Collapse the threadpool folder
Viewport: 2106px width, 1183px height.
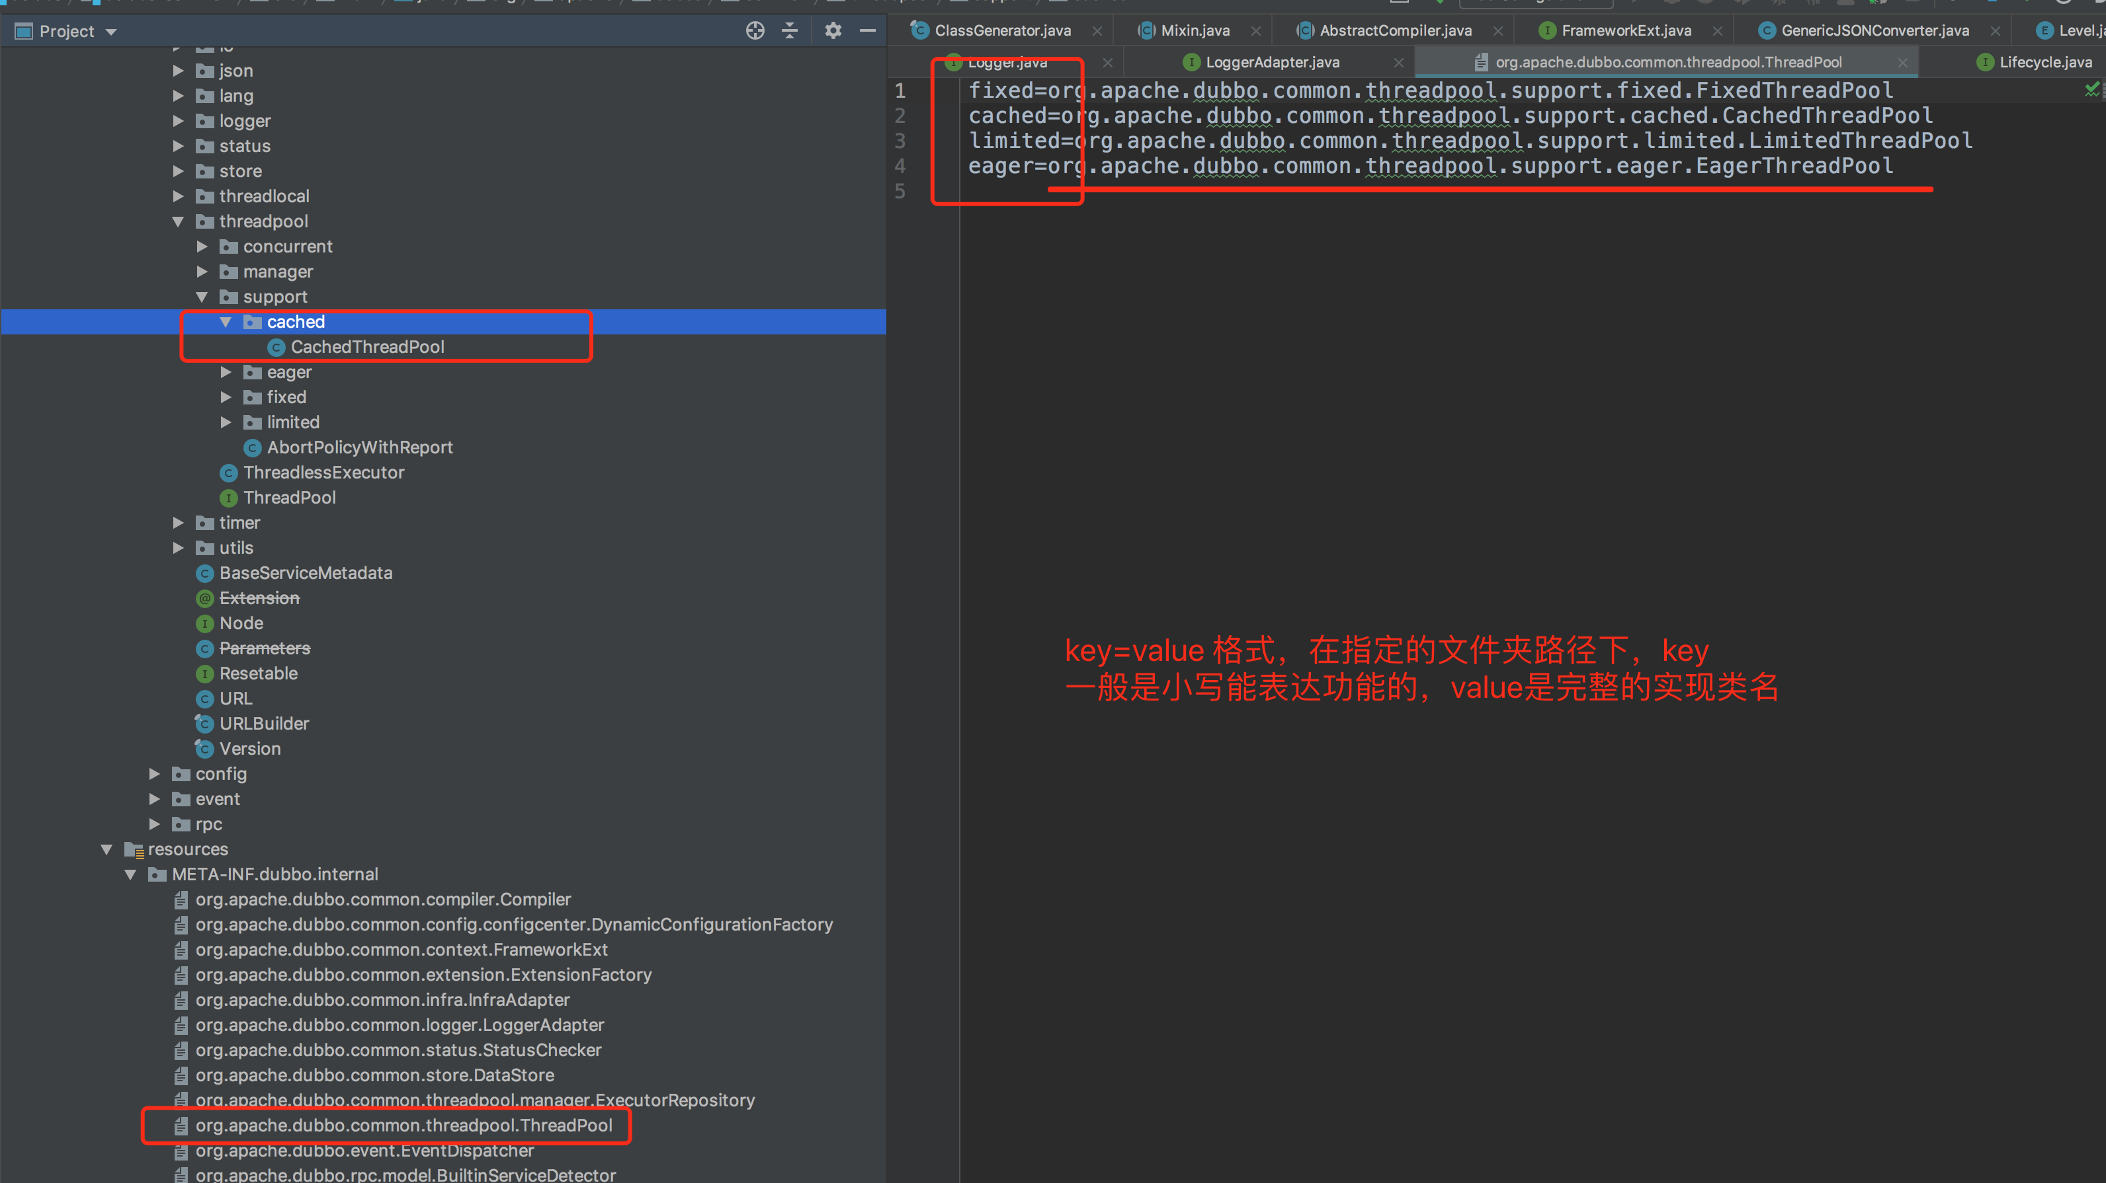[178, 221]
